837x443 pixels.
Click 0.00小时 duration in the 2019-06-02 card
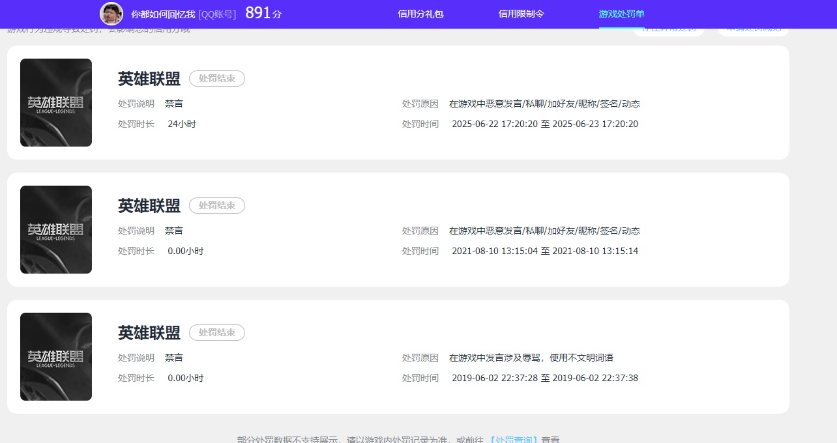[186, 378]
